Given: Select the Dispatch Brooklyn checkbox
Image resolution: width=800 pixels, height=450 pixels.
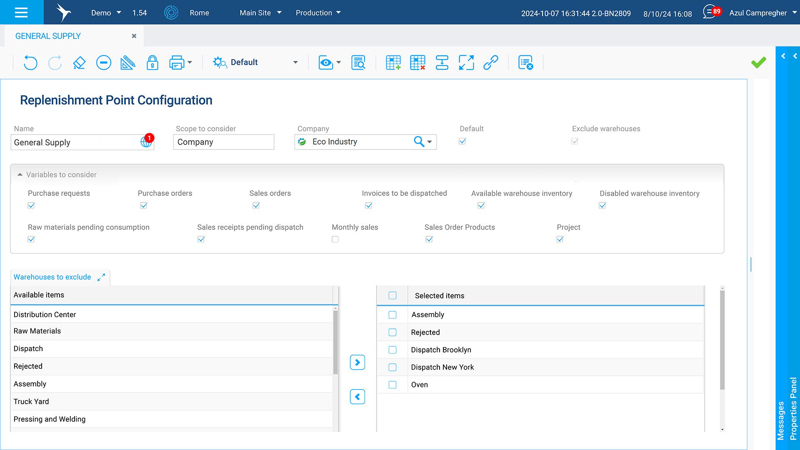Looking at the screenshot, I should [392, 350].
